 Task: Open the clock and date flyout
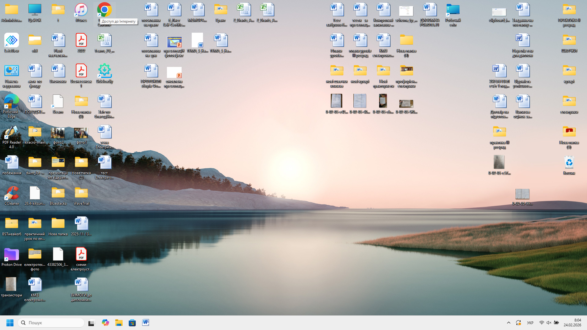pyautogui.click(x=572, y=323)
